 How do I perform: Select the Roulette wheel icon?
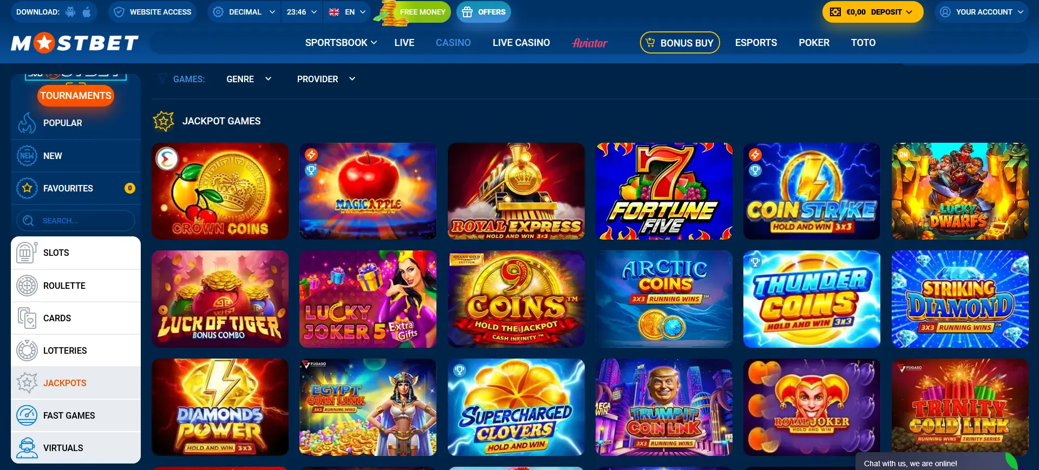(x=27, y=286)
